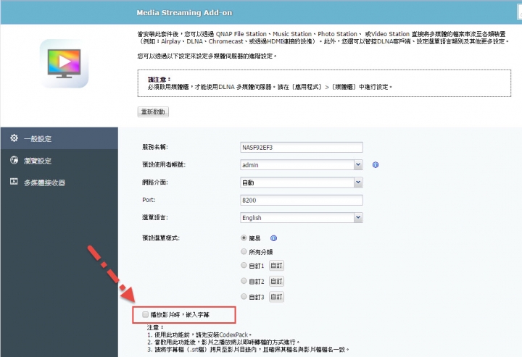Open the 預設使用者帳號 admin dropdown
522x357 pixels.
click(302, 165)
